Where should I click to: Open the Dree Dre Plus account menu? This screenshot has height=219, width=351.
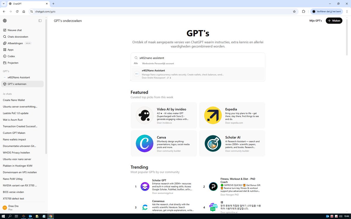point(23,208)
